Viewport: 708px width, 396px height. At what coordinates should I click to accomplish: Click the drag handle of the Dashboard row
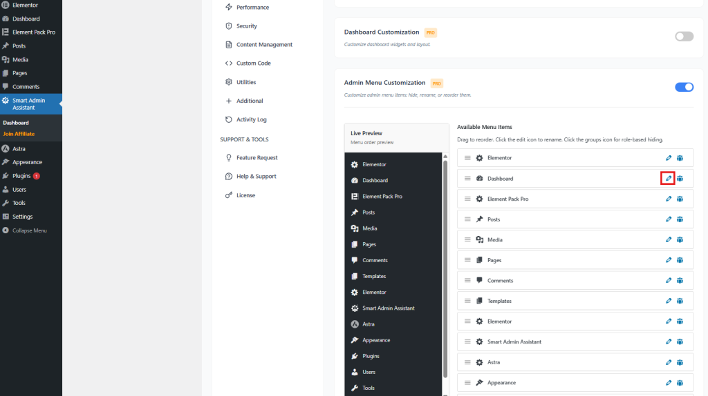467,179
